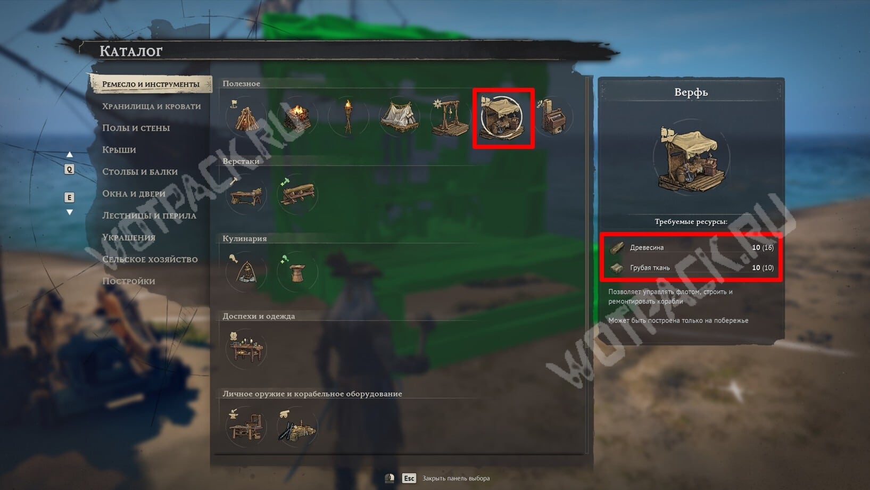Open the Хранилища и кровати category
The width and height of the screenshot is (870, 490).
pyautogui.click(x=152, y=106)
